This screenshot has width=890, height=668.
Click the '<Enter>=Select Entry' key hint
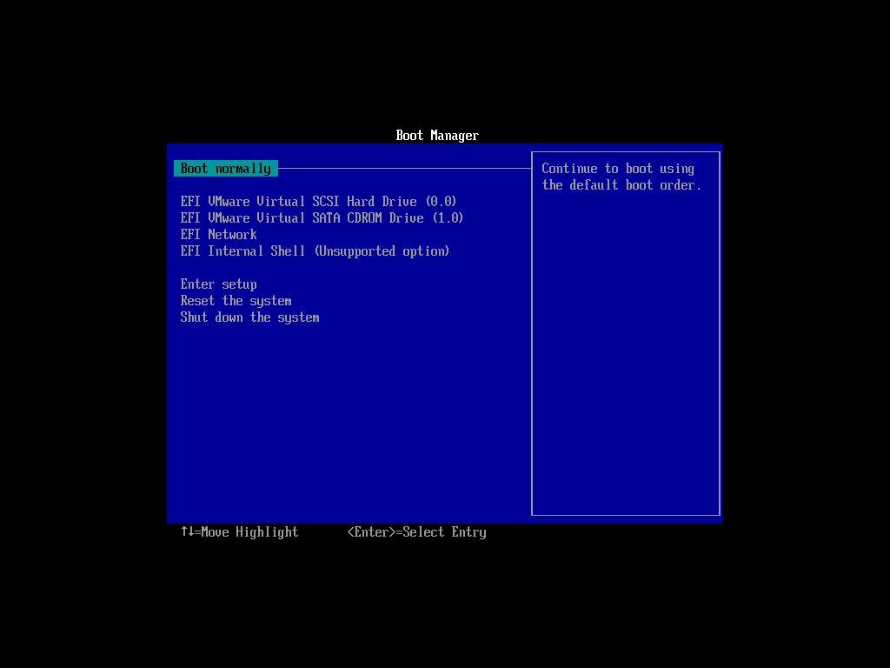coord(416,532)
